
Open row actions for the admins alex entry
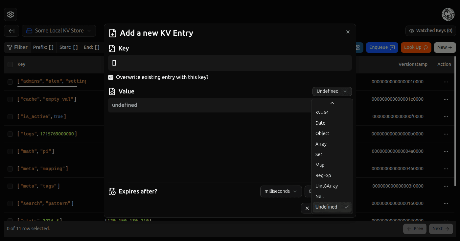click(446, 82)
